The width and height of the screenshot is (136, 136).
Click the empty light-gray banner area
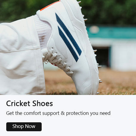pos(89,126)
